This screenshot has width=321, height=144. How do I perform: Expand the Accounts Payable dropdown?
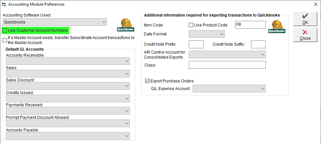[x=68, y=136]
